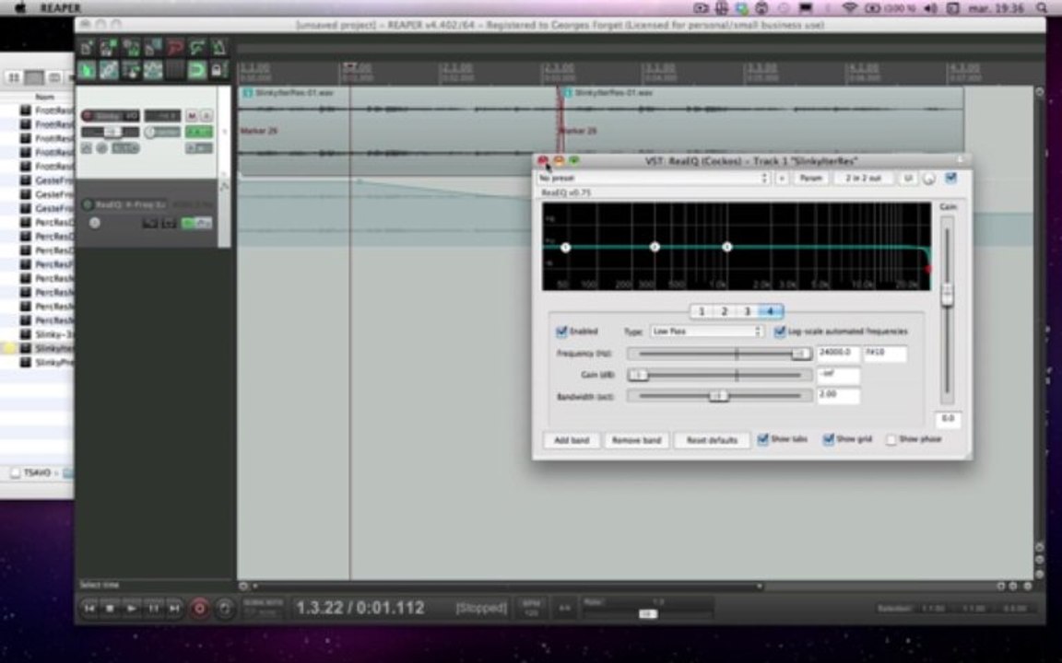Solo track 1 with S button
This screenshot has width=1062, height=663.
tap(206, 116)
